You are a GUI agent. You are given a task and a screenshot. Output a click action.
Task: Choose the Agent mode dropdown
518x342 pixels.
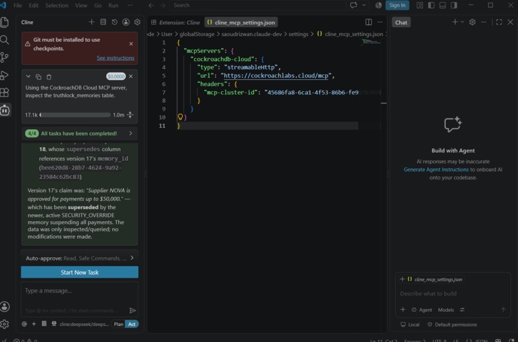(422, 310)
